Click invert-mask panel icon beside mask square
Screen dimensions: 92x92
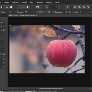coord(4,54)
